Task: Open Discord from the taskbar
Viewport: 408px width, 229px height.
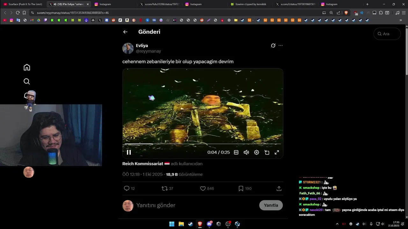Action: click(x=209, y=224)
